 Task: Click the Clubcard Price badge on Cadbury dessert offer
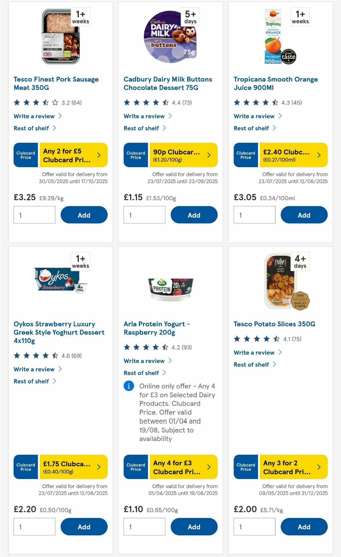(x=136, y=155)
